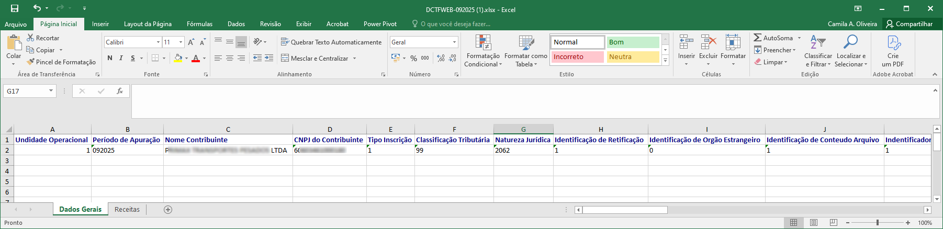
Task: Click the AutoSum sigma icon
Action: pyautogui.click(x=757, y=38)
